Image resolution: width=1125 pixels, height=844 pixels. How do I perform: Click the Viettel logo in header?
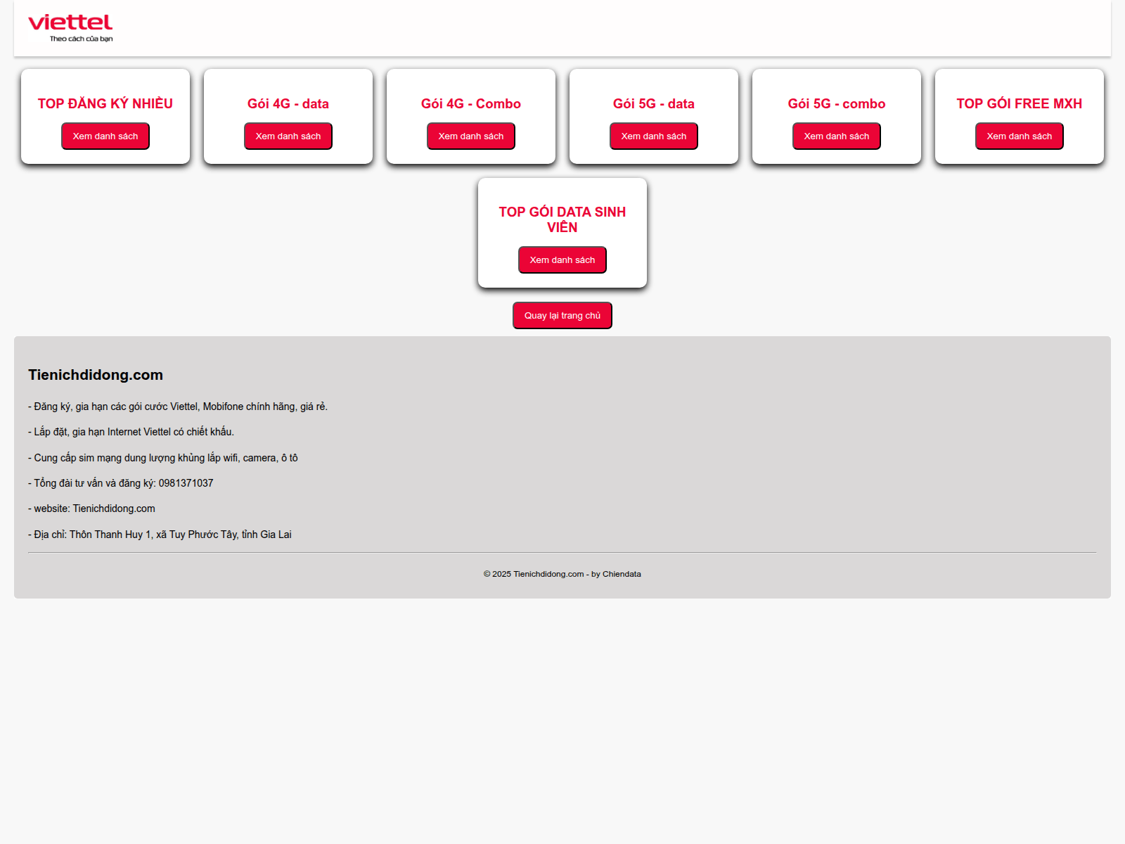tap(70, 28)
